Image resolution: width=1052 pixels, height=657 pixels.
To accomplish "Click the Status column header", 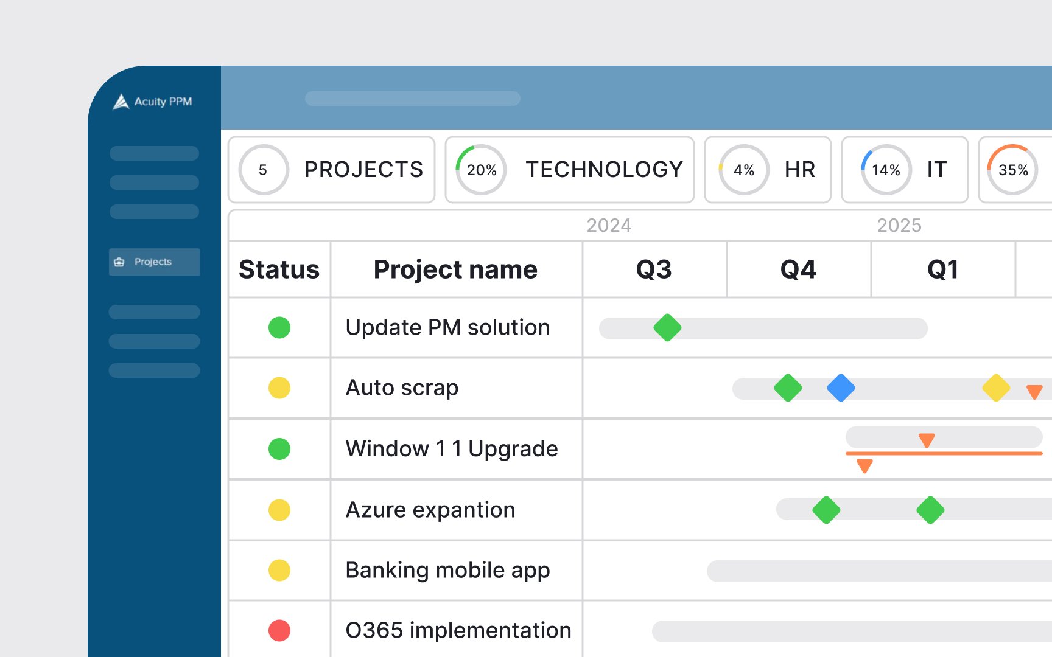I will pos(279,269).
